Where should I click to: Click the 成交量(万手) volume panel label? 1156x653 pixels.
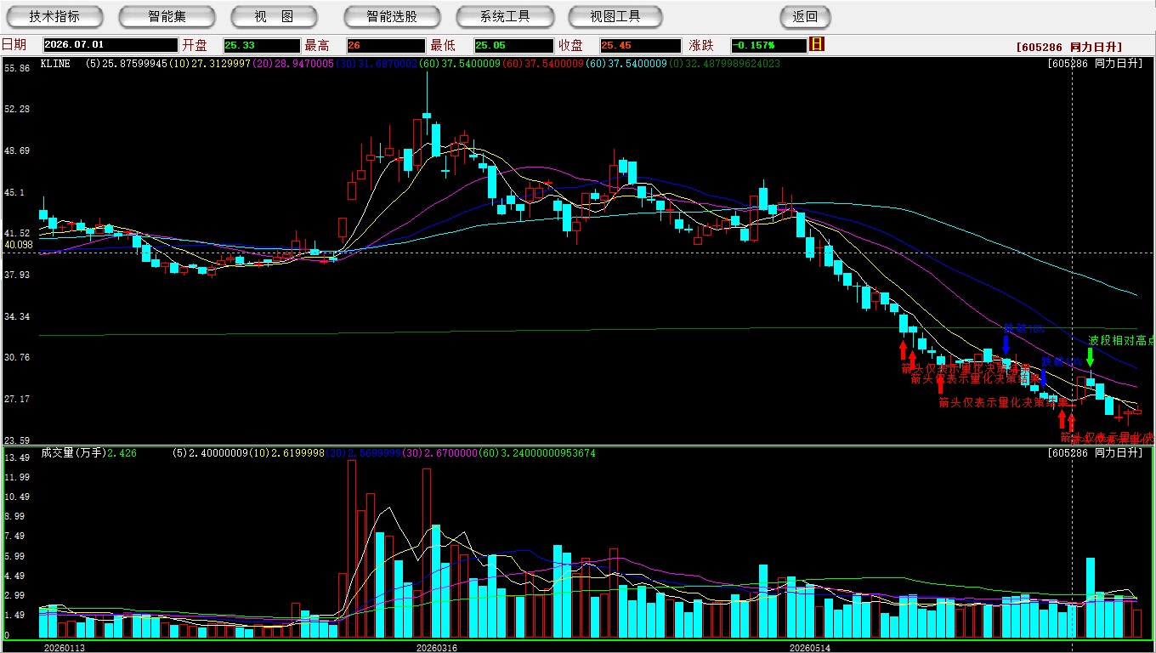coord(73,453)
